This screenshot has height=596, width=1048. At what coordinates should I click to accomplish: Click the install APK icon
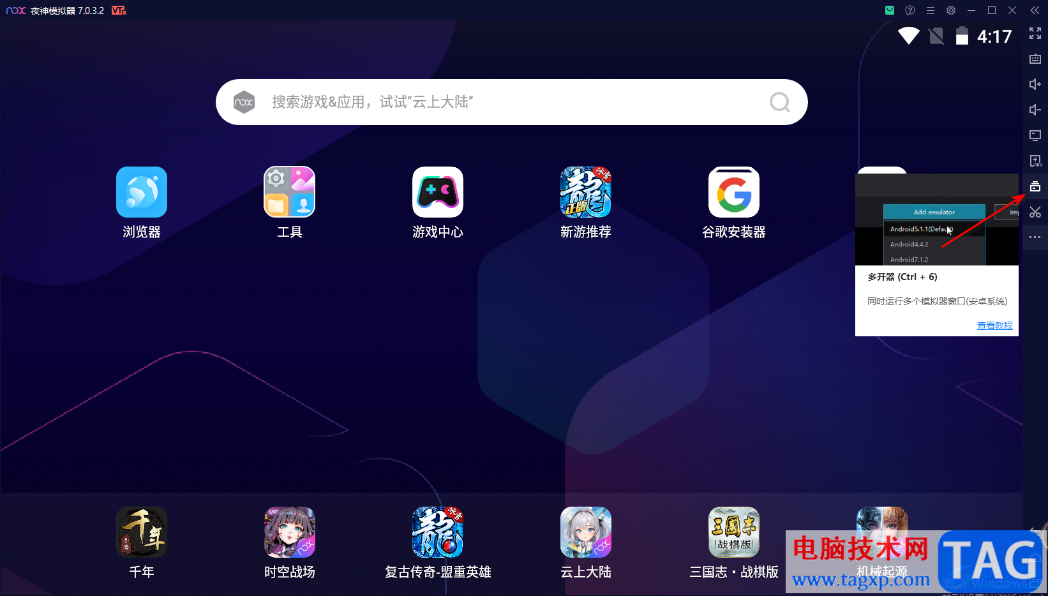click(x=1035, y=161)
